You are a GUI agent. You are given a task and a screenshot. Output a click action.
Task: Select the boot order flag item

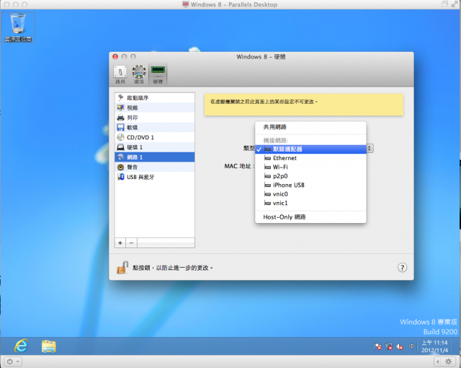point(155,97)
